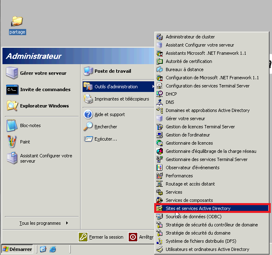Click the Démarrer button
This screenshot has width=272, height=255.
point(17,249)
